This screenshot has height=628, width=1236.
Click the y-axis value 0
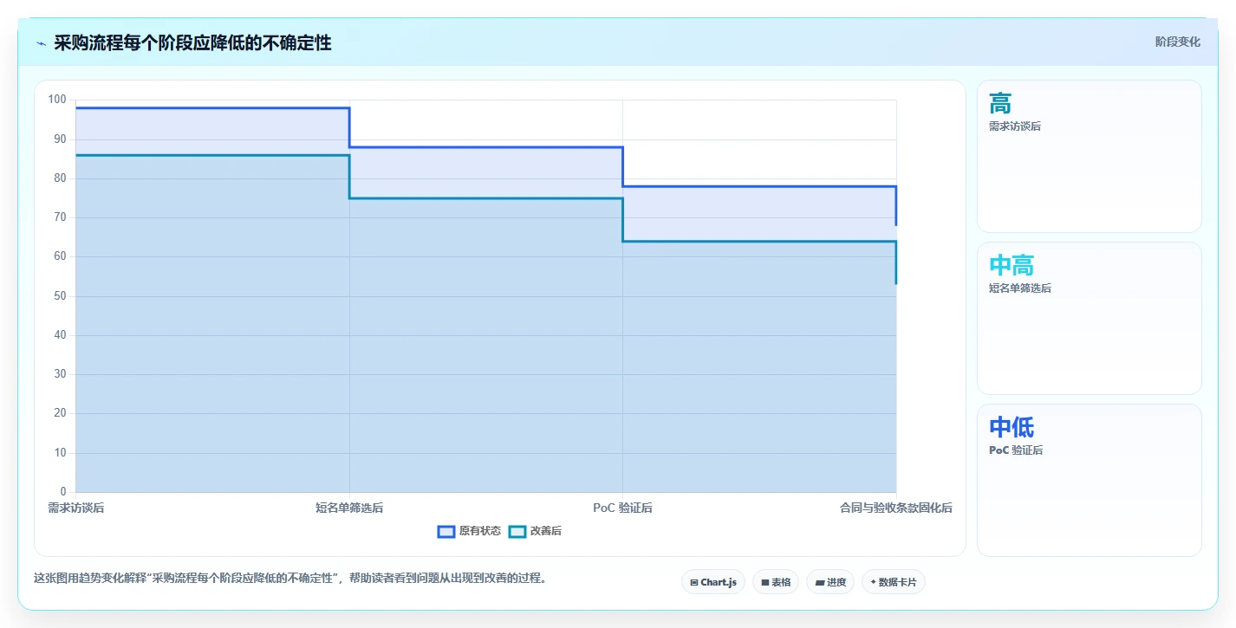pos(63,492)
